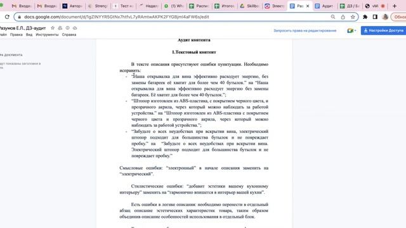
Task: Click the browser update 'Обнов' button
Action: (x=398, y=17)
